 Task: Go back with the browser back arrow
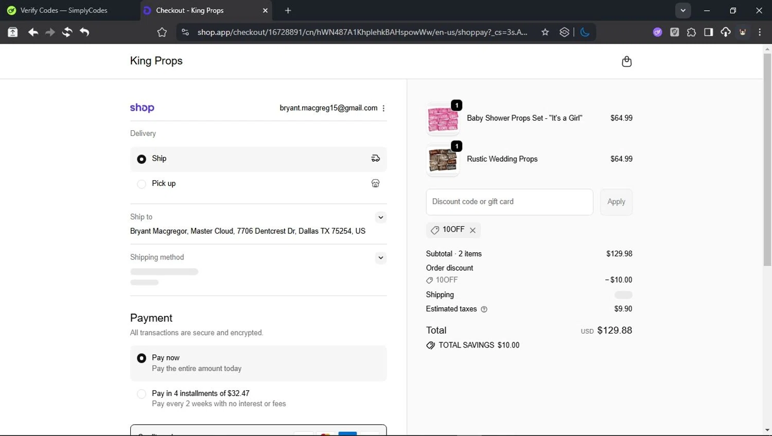(33, 32)
